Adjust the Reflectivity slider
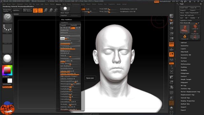204x115 pixels. tap(70, 48)
